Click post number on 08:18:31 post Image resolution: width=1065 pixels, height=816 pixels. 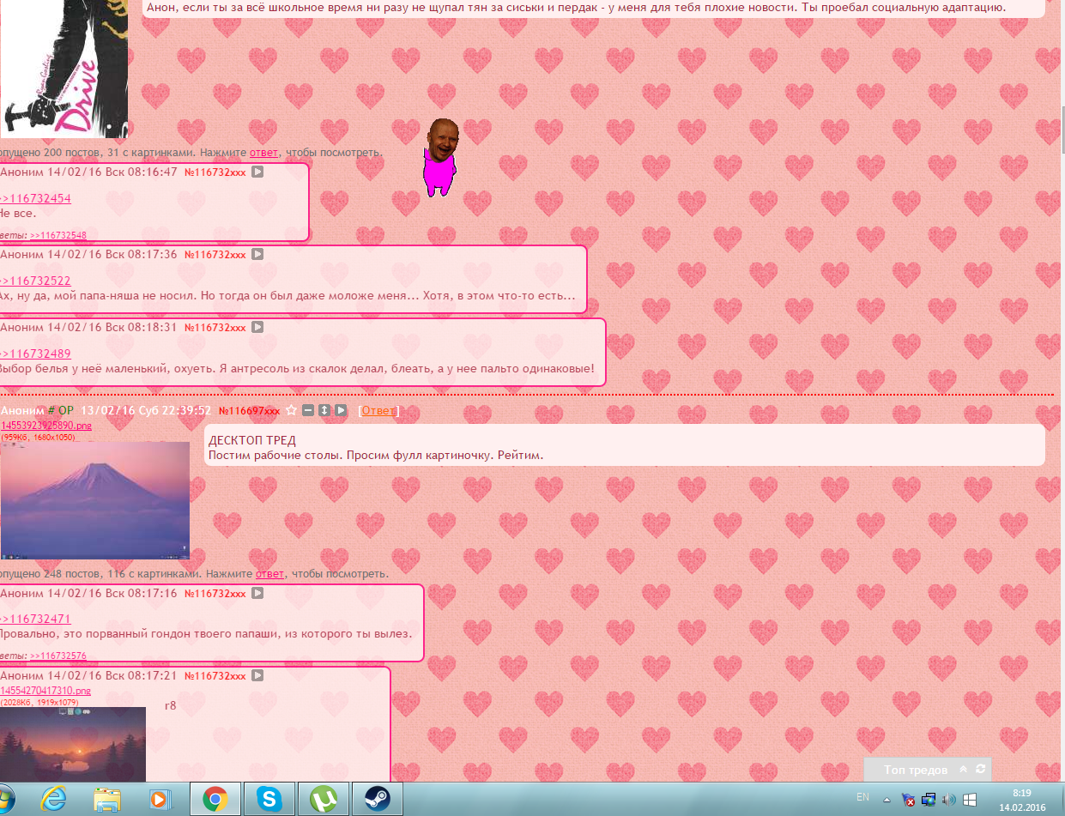[215, 328]
